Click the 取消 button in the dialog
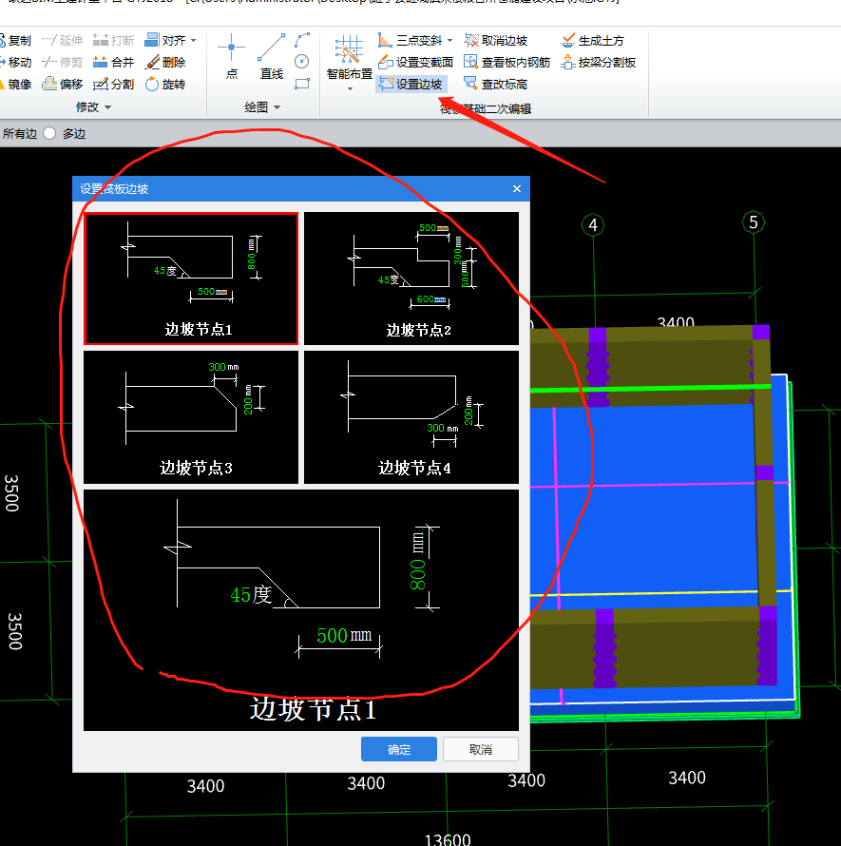 click(x=481, y=749)
